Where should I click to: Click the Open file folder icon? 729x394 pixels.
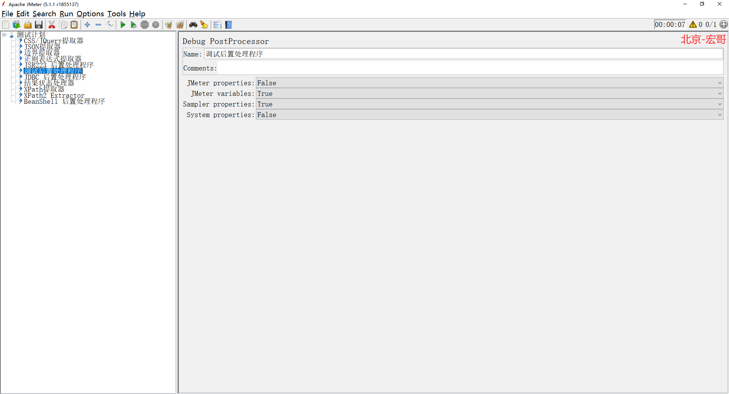pos(28,25)
